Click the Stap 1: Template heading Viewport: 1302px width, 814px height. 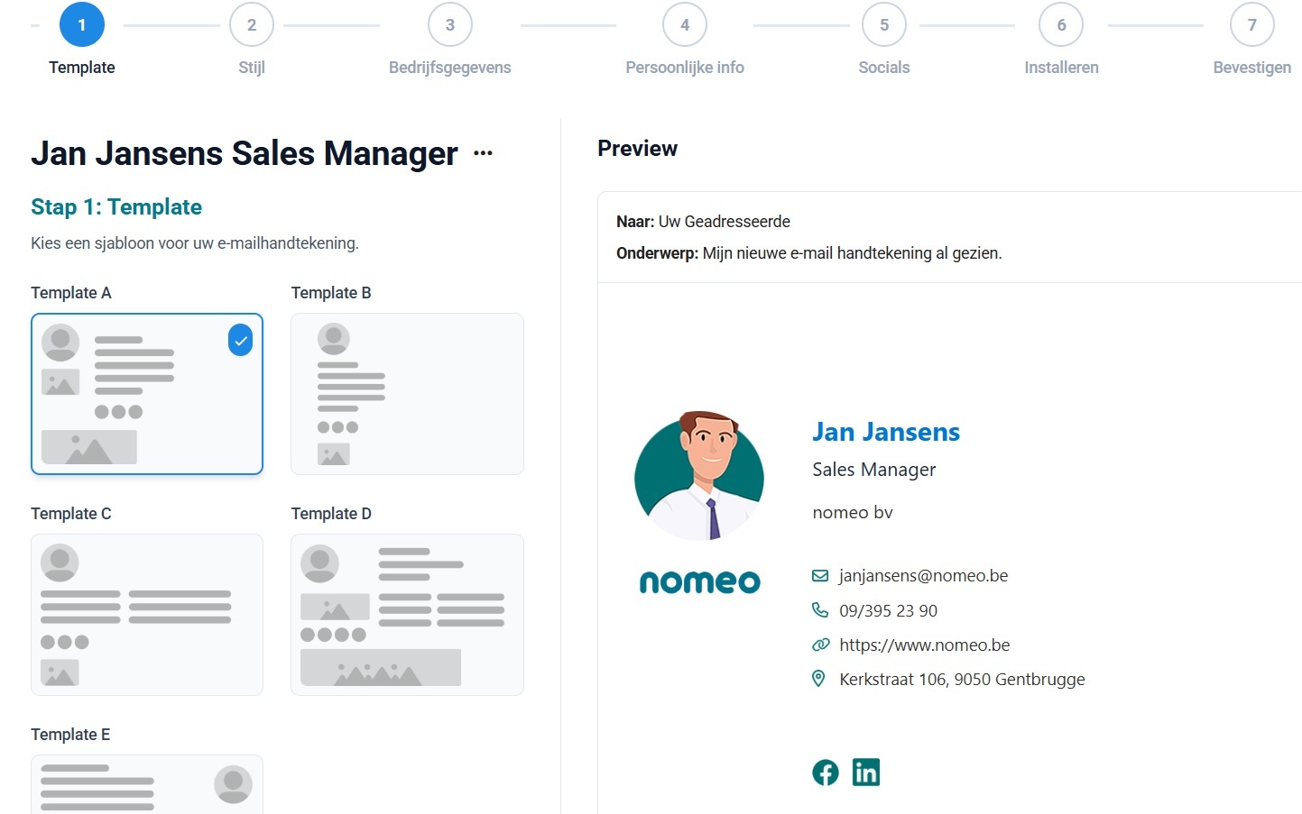point(116,207)
